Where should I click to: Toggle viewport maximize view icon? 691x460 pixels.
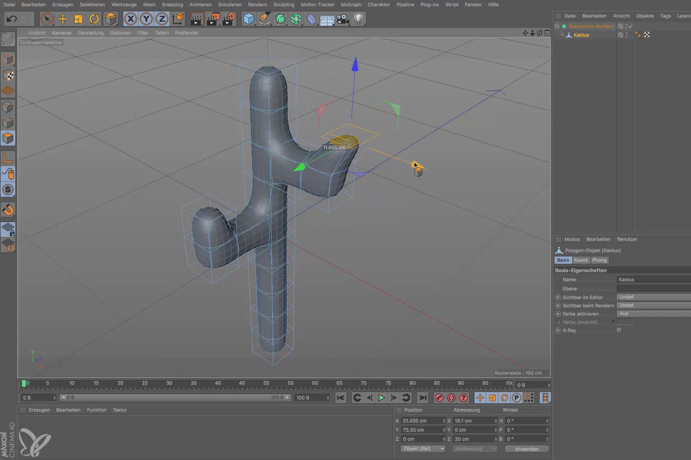pyautogui.click(x=546, y=33)
